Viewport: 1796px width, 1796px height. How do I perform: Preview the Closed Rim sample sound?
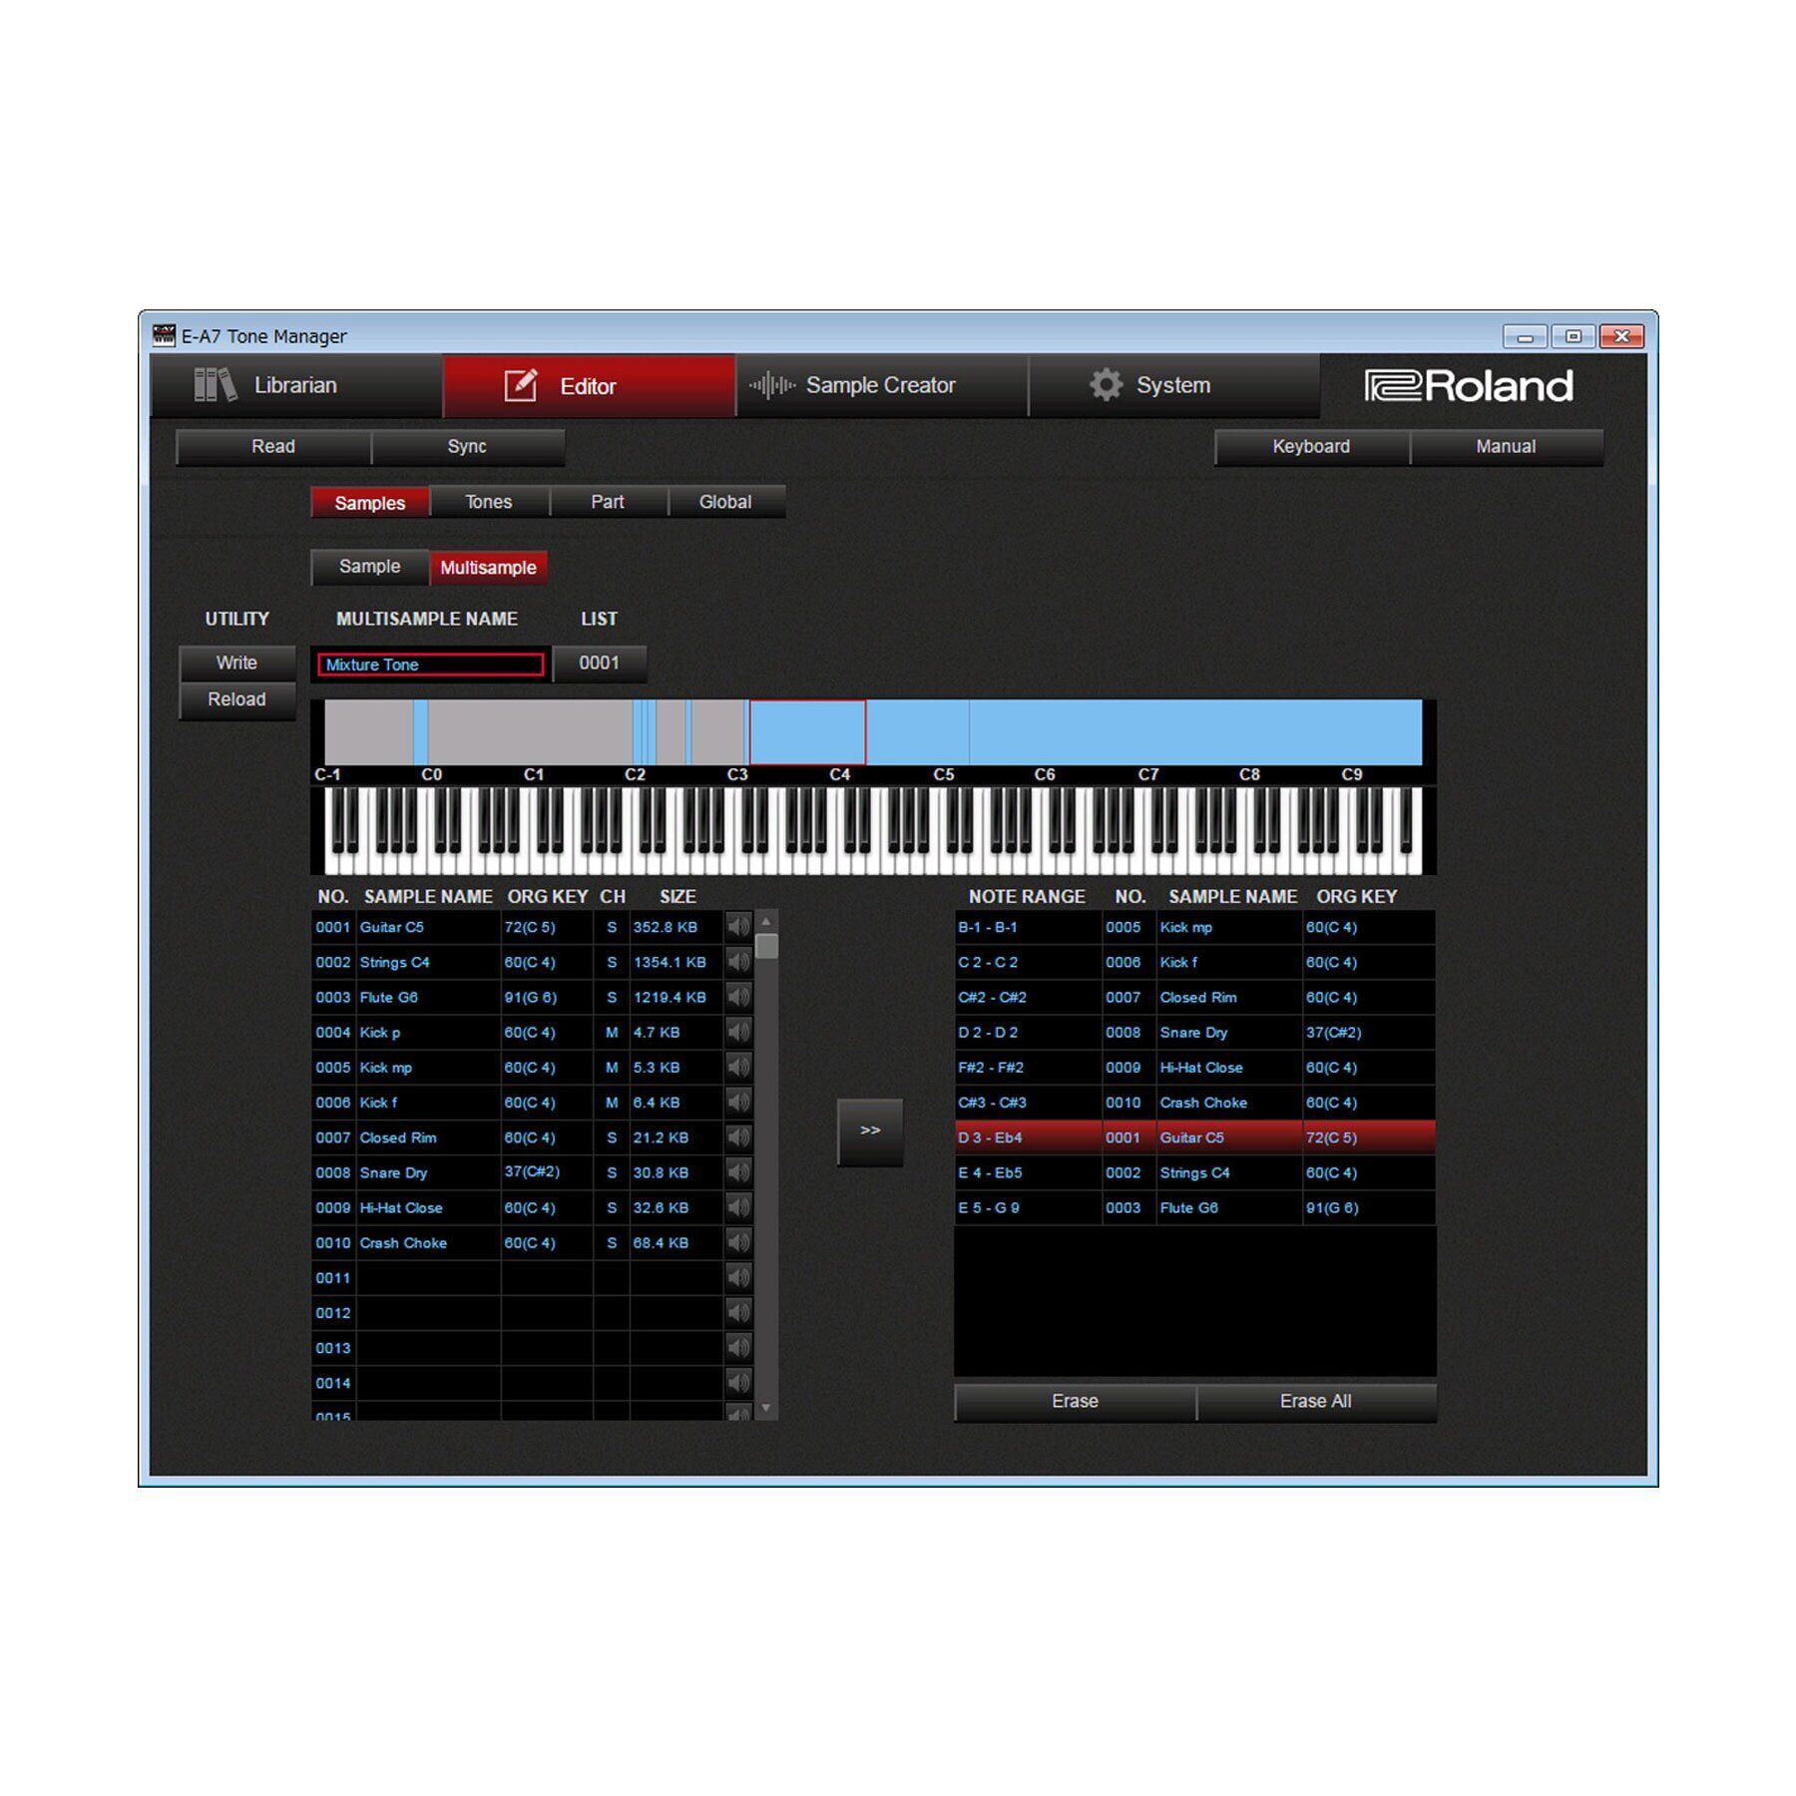(x=738, y=1137)
